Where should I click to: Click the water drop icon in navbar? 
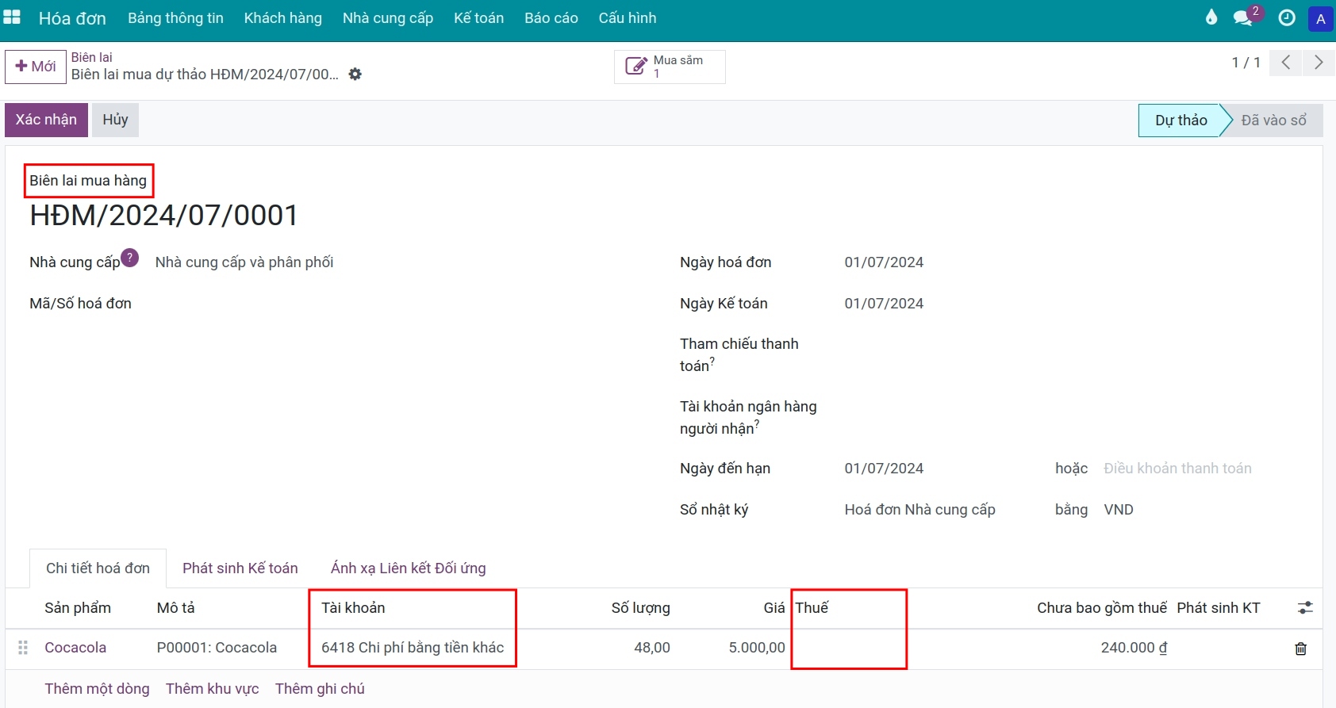point(1211,17)
